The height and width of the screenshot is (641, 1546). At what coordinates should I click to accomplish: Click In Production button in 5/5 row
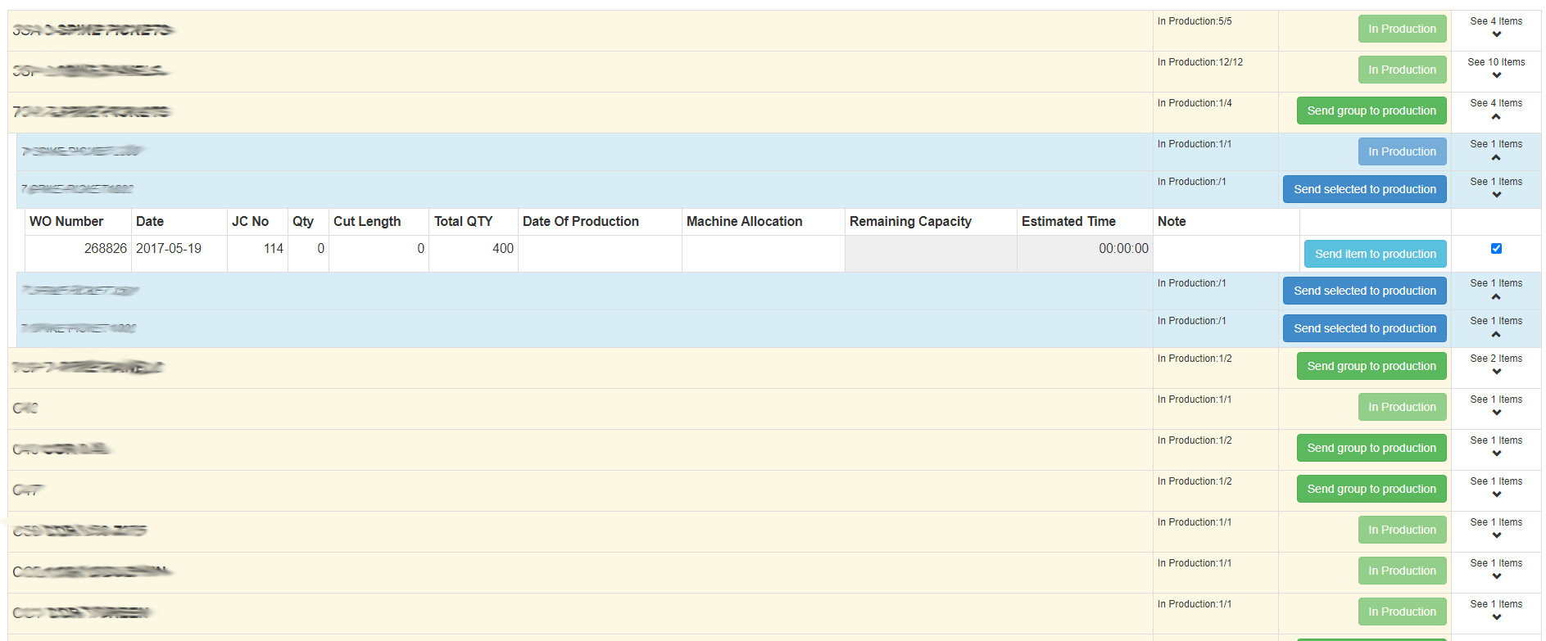[x=1402, y=29]
